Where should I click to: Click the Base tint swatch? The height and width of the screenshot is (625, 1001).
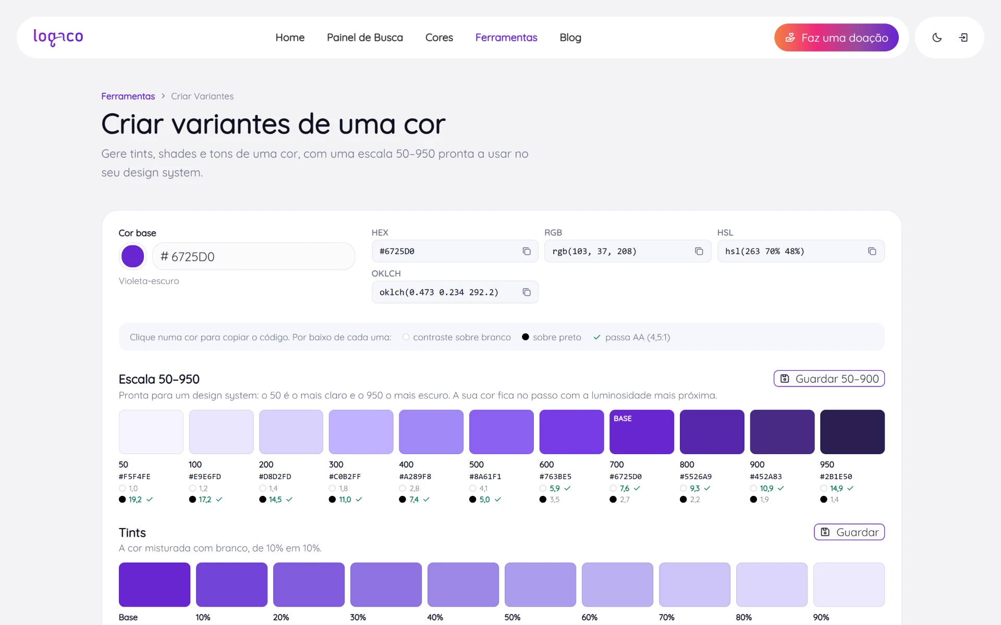[154, 584]
